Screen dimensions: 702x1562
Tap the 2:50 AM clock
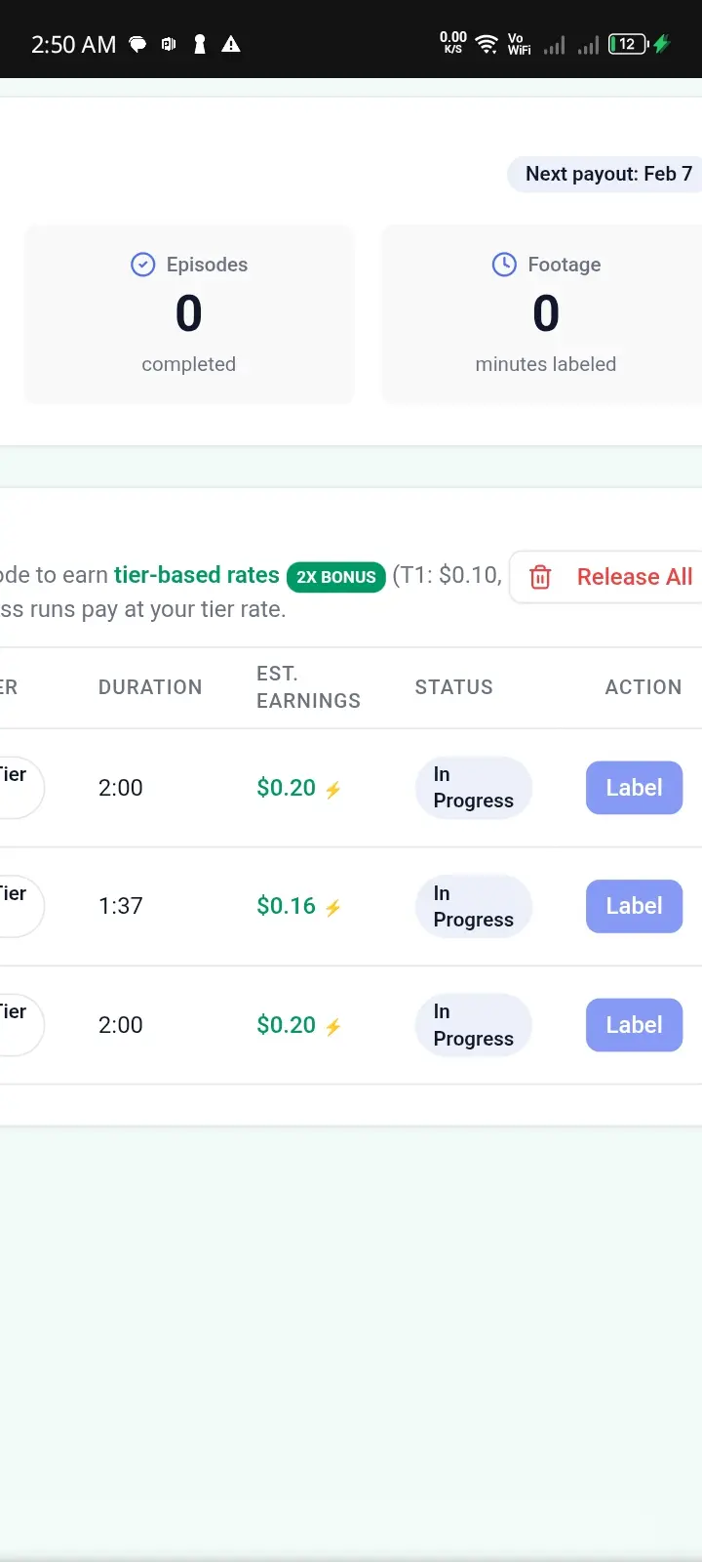coord(73,45)
